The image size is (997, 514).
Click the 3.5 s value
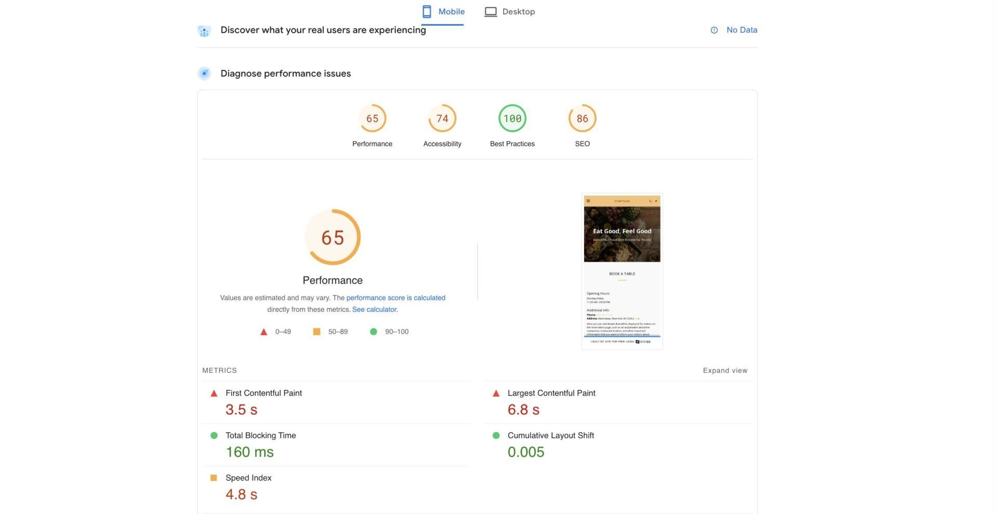click(x=241, y=410)
